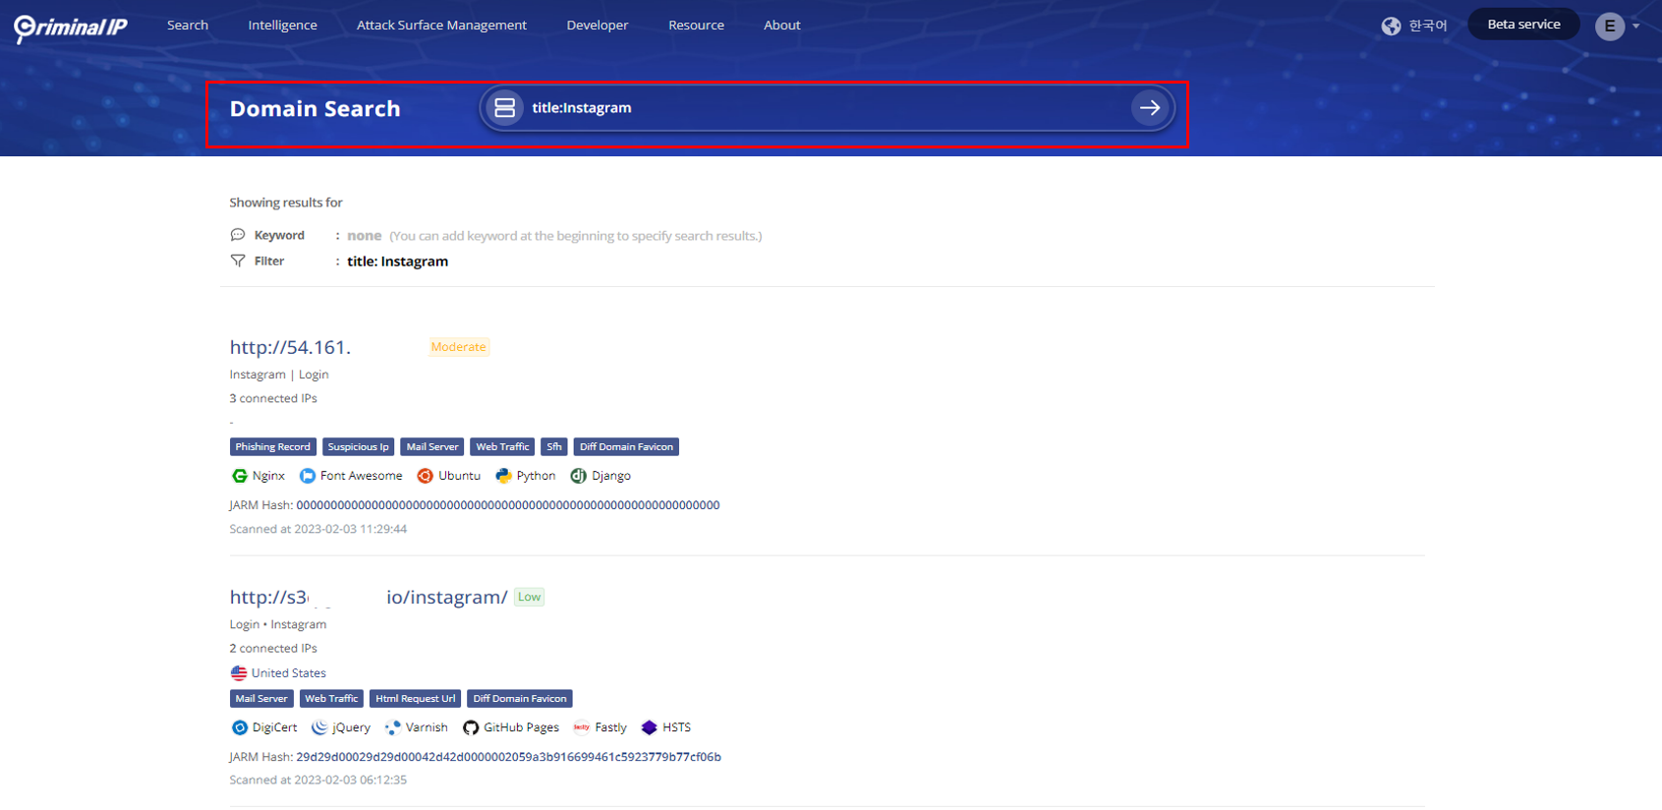This screenshot has height=810, width=1662.
Task: Open the Resource menu
Action: pyautogui.click(x=696, y=26)
